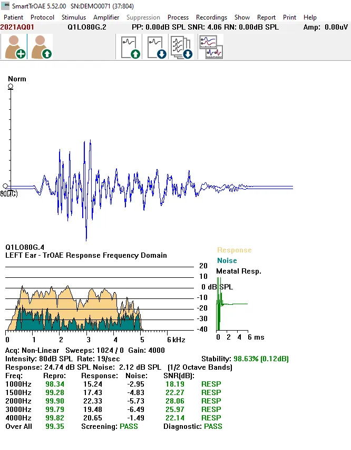Click the Stability 98.63% value
351x450 pixels.
pyautogui.click(x=261, y=359)
